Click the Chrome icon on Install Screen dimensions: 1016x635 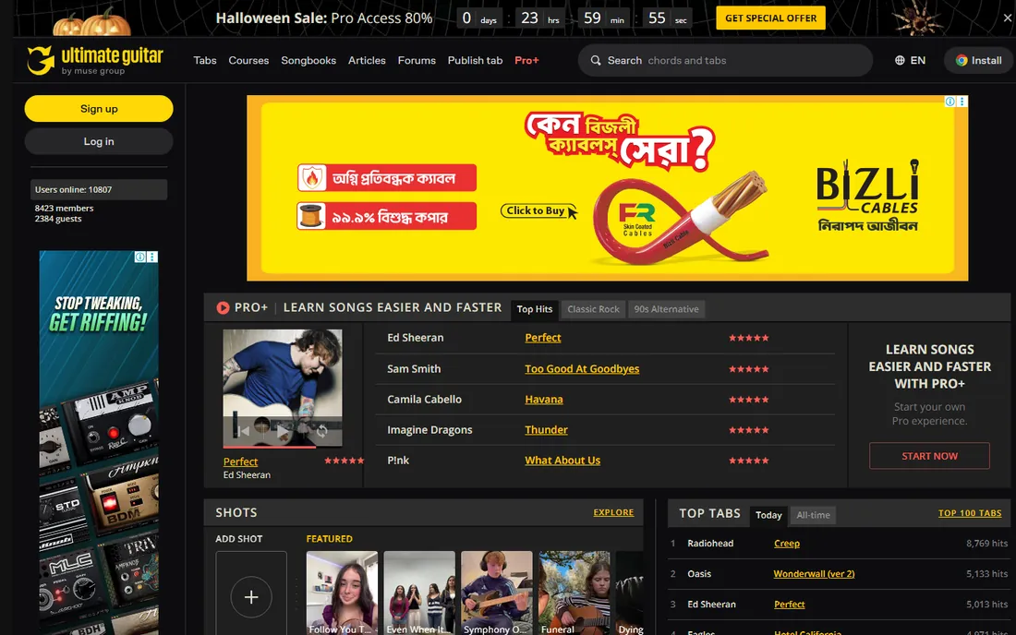tap(962, 60)
